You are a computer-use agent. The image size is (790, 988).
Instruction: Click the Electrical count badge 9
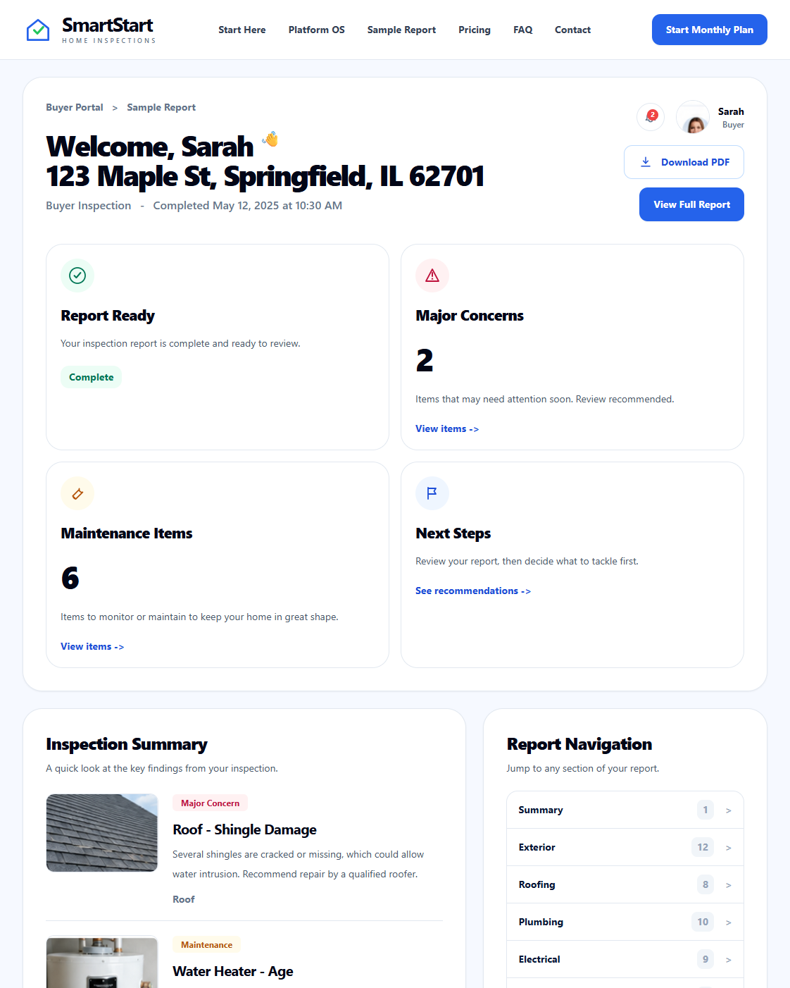tap(706, 959)
